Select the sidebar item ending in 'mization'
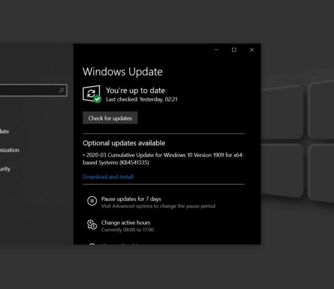 tap(9, 150)
